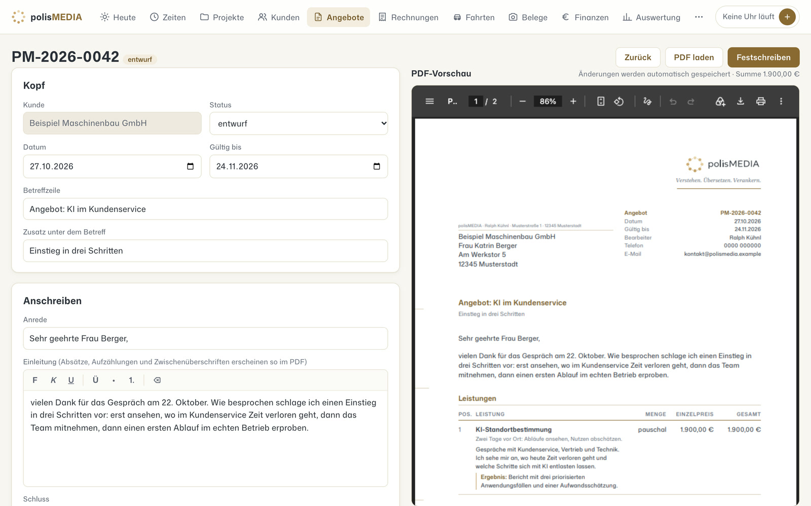This screenshot has height=506, width=811.
Task: Download the PDF from viewer toolbar
Action: (741, 101)
